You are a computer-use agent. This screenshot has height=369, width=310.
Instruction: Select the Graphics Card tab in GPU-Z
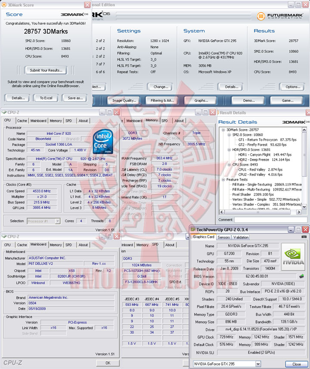click(x=204, y=237)
